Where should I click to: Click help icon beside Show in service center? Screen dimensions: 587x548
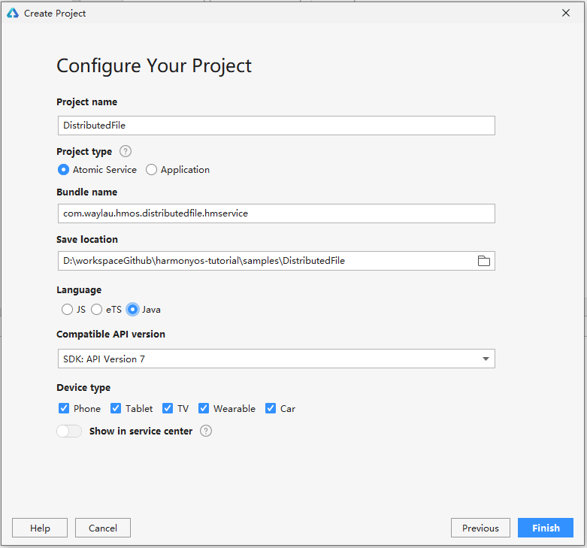[x=206, y=431]
